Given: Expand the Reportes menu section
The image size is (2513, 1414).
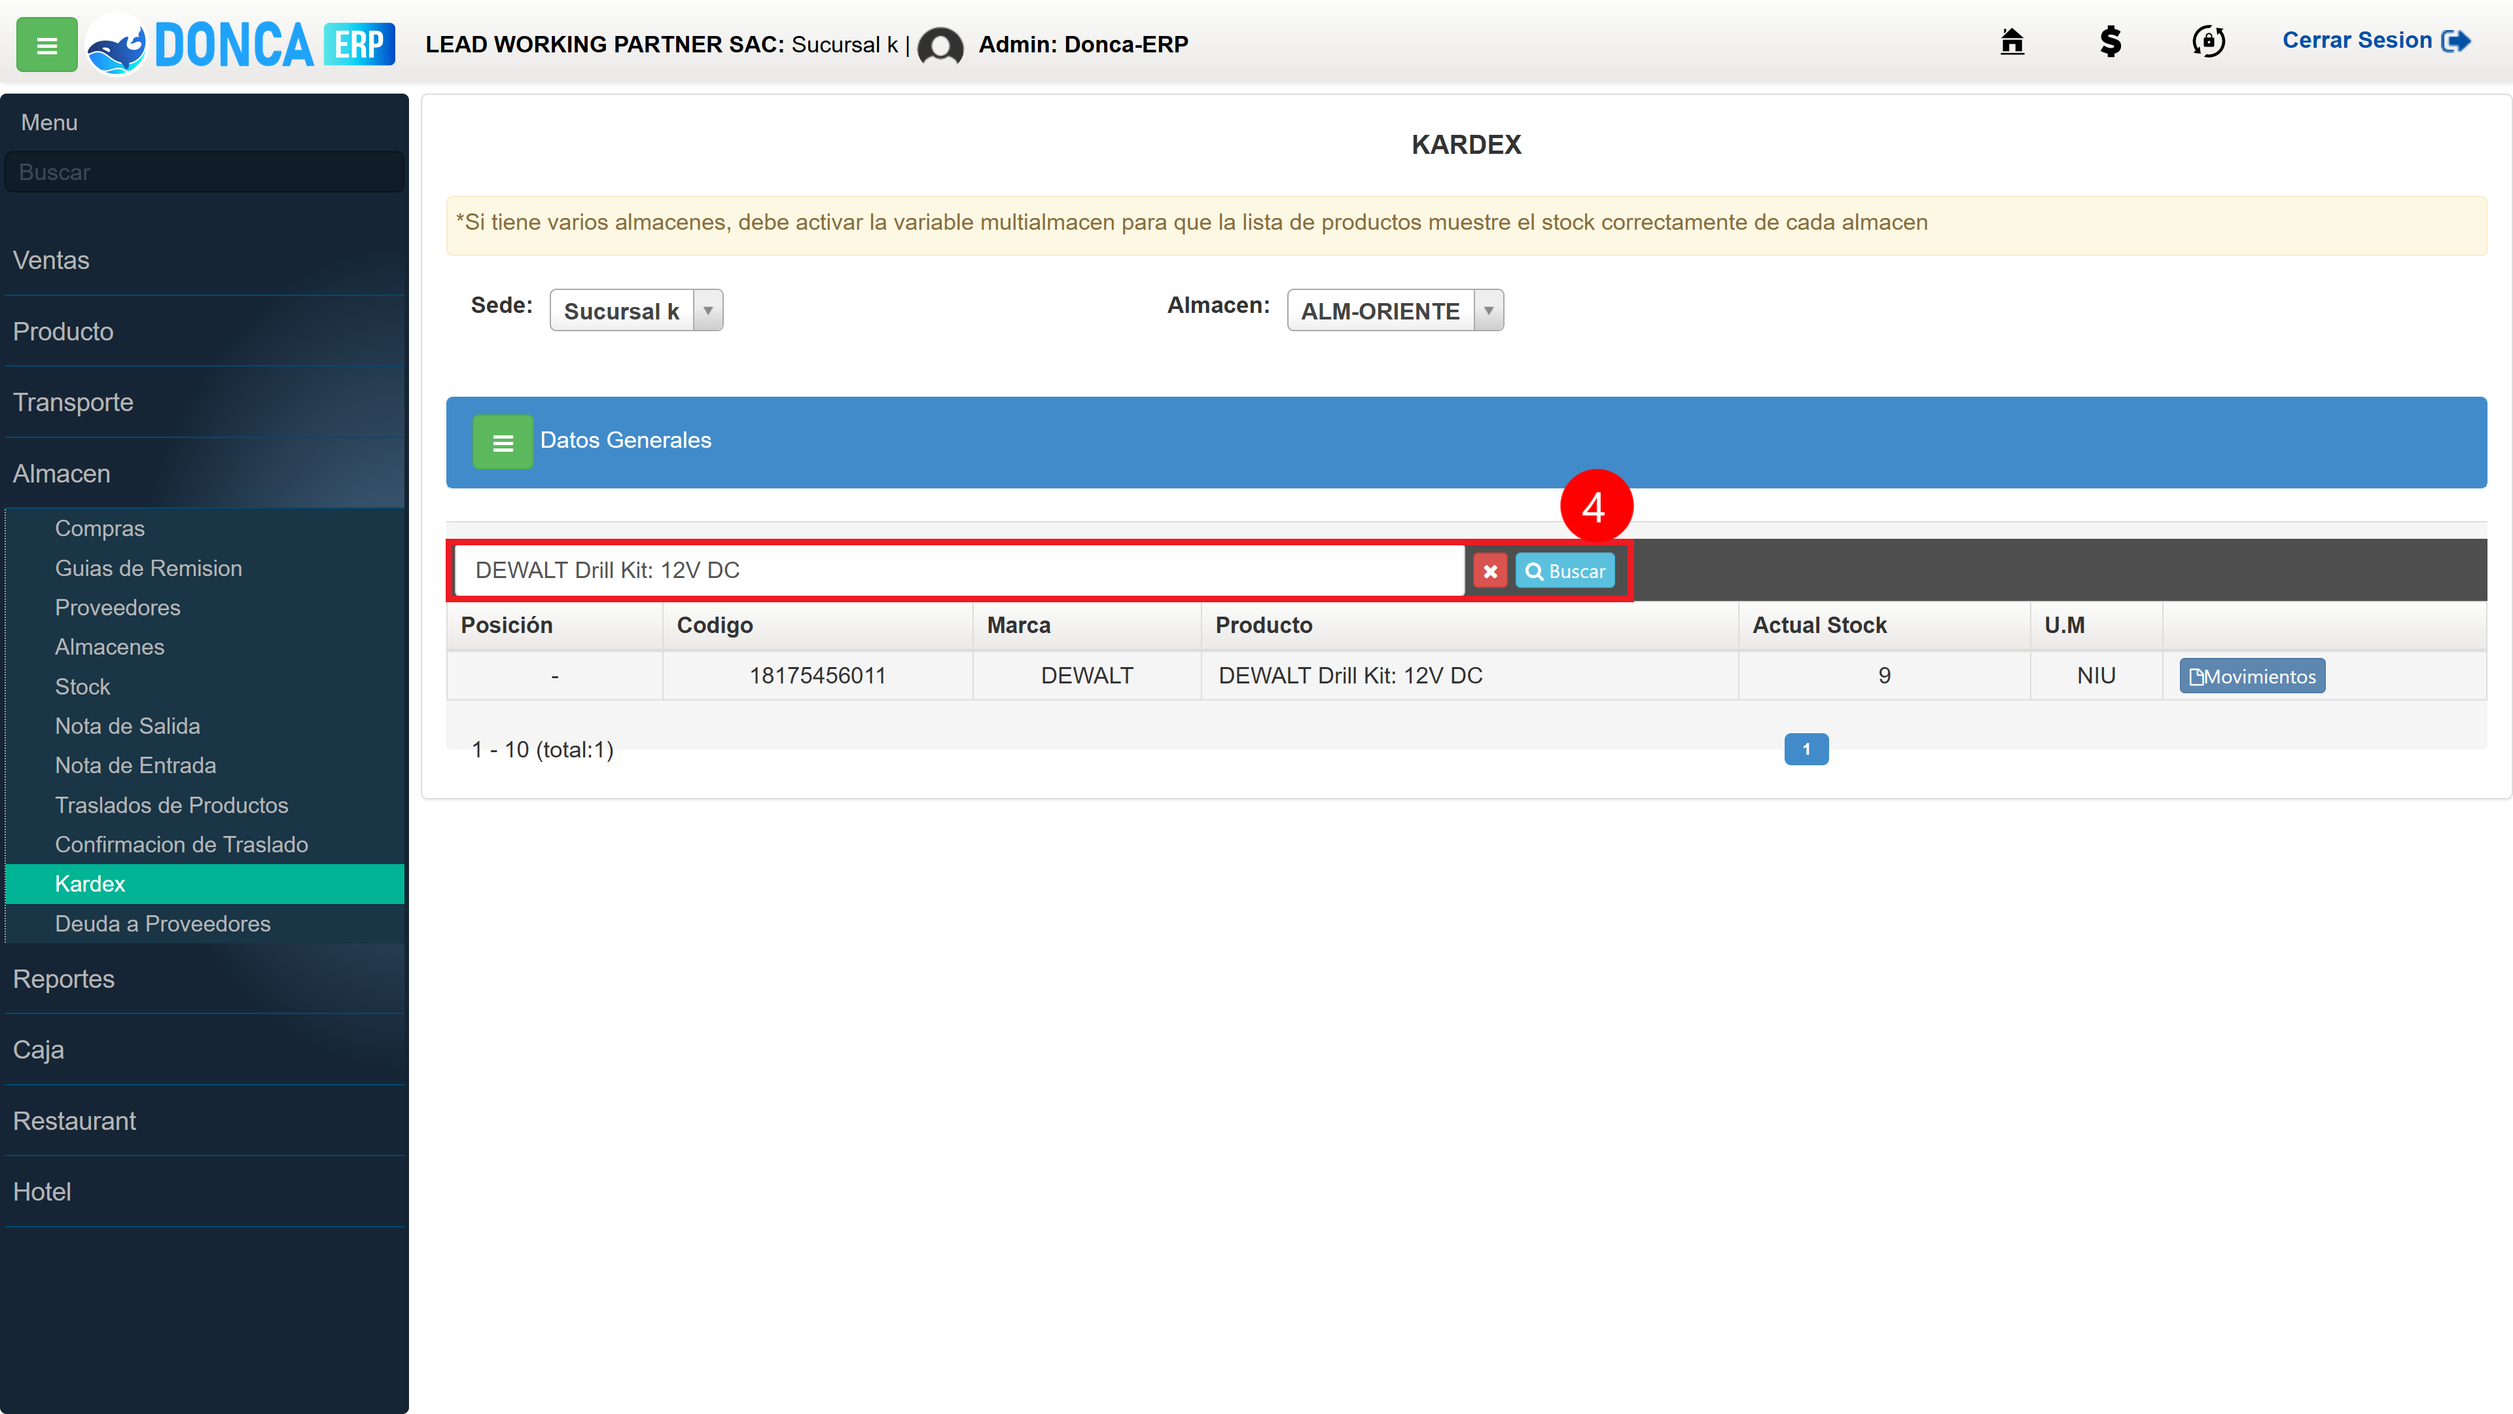Looking at the screenshot, I should (x=204, y=979).
